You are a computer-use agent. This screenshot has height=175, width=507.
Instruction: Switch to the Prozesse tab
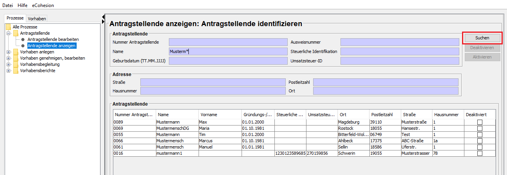point(15,18)
